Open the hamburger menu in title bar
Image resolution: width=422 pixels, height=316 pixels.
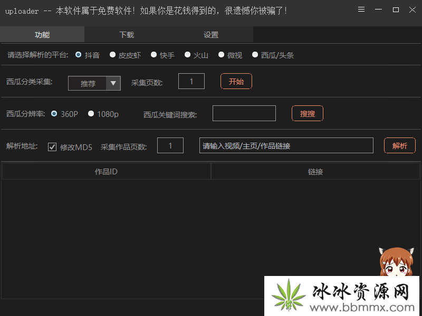coord(361,9)
